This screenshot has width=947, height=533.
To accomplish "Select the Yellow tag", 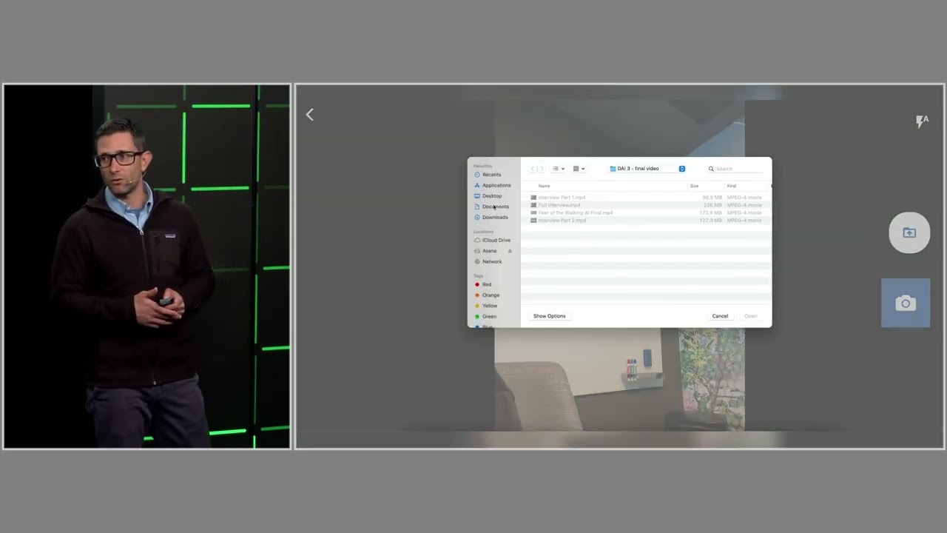I will 486,306.
